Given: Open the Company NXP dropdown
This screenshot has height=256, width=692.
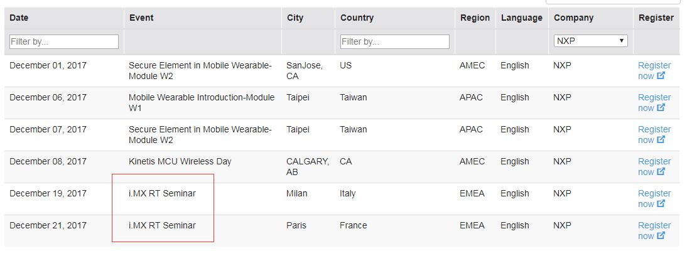Looking at the screenshot, I should [590, 41].
